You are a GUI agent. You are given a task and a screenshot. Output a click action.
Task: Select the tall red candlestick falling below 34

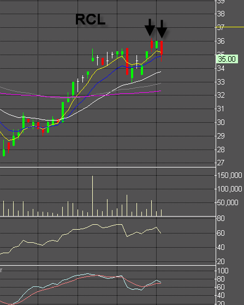pos(127,62)
